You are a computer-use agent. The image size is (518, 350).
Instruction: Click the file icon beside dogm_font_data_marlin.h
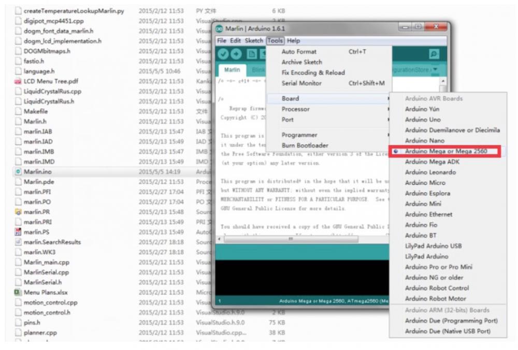tap(18, 31)
